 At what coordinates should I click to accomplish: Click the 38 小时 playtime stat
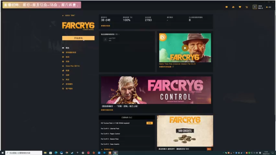(x=106, y=20)
